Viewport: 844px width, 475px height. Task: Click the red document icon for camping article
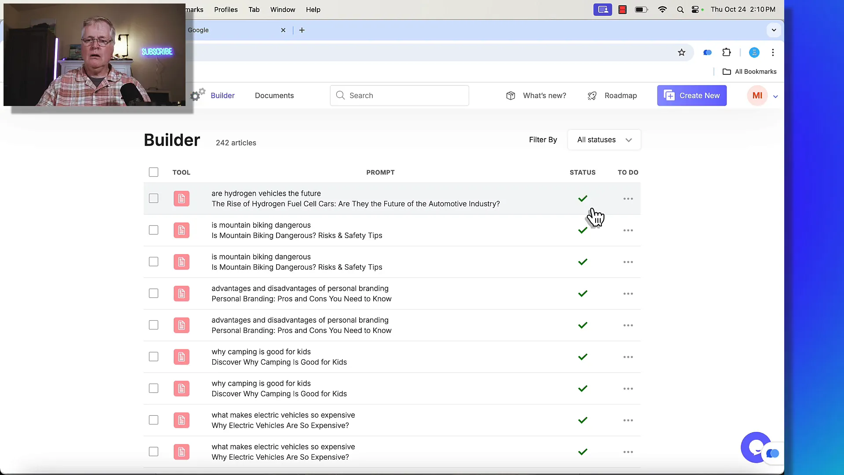click(x=182, y=356)
